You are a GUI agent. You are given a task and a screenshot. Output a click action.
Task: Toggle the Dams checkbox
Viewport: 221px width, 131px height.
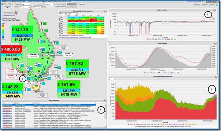point(5,7)
